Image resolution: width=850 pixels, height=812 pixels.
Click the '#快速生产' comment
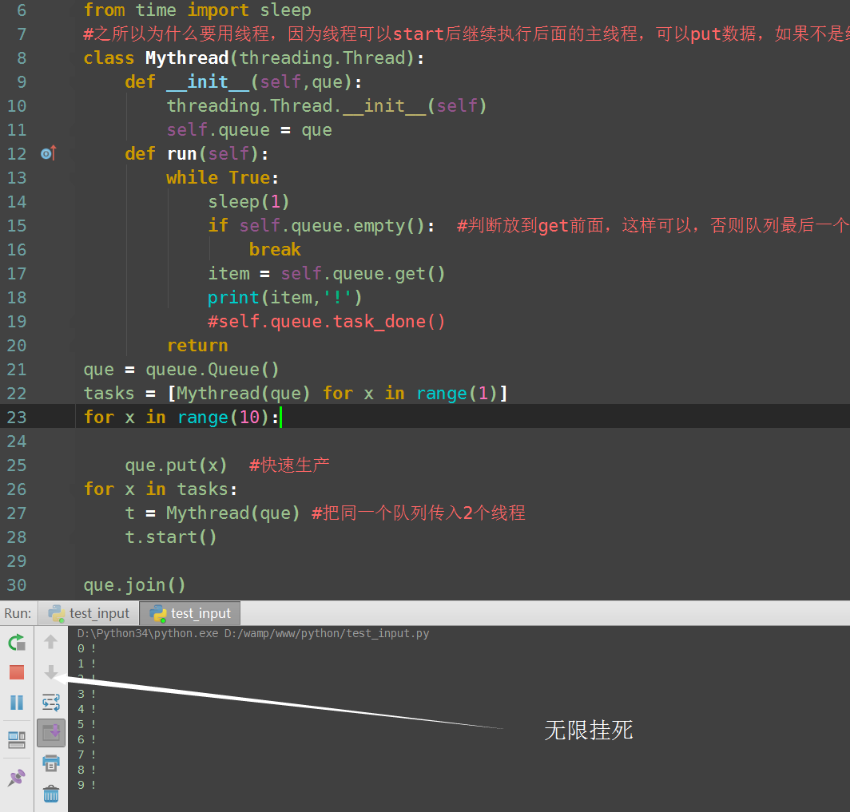289,465
